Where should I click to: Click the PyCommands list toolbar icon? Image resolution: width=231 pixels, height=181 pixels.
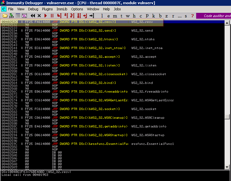[x=18, y=16]
